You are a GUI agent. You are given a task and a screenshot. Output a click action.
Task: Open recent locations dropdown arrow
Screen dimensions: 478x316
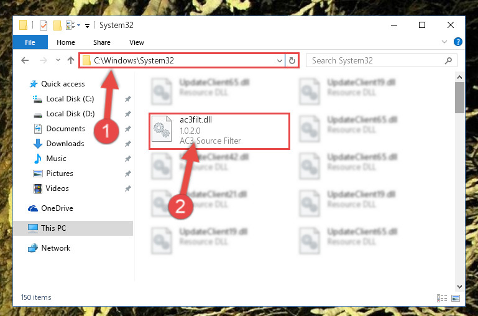click(58, 60)
